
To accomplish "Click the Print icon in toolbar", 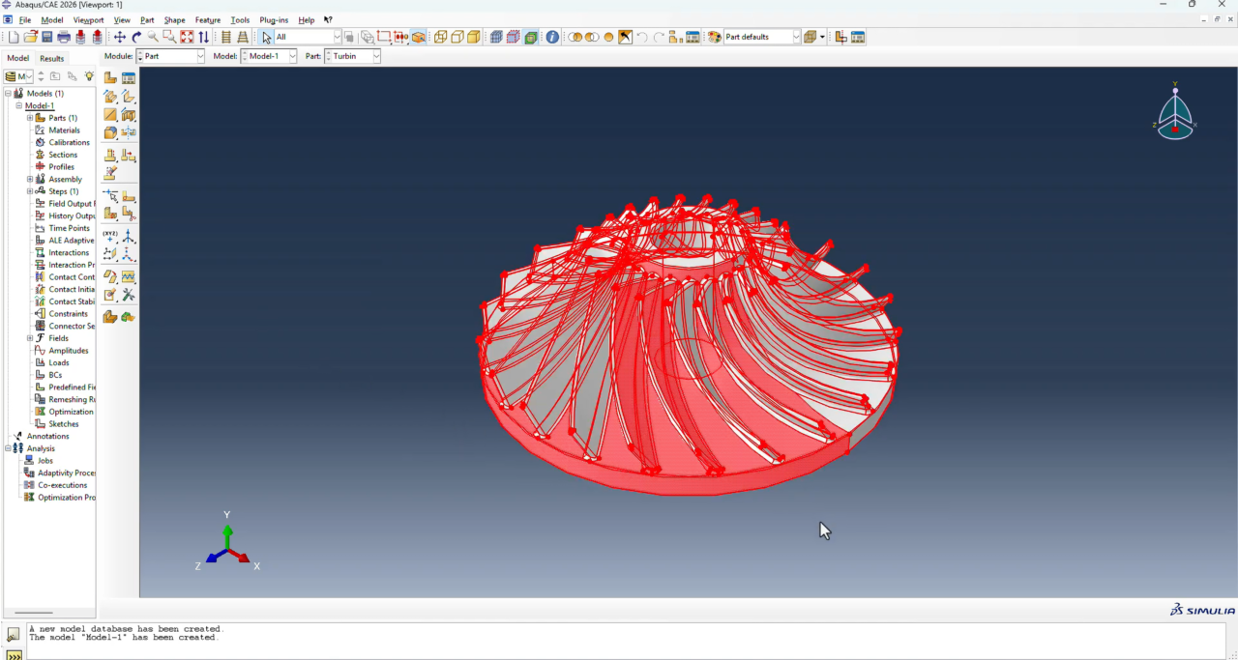I will point(64,37).
